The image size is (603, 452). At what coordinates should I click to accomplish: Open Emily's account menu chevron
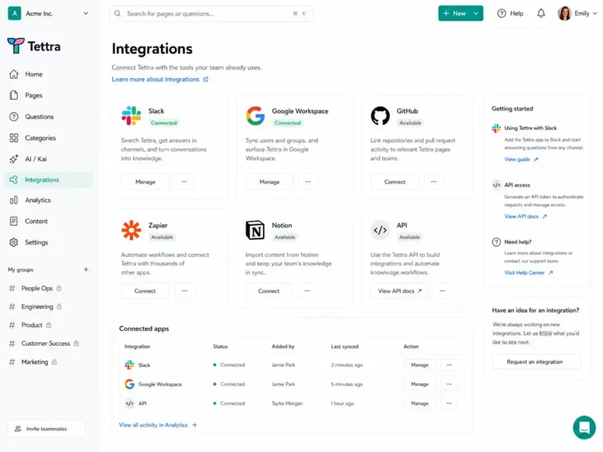(595, 14)
